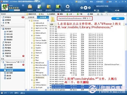Switch to the 文档管理 tab
This screenshot has width=127, height=95.
coord(31,17)
